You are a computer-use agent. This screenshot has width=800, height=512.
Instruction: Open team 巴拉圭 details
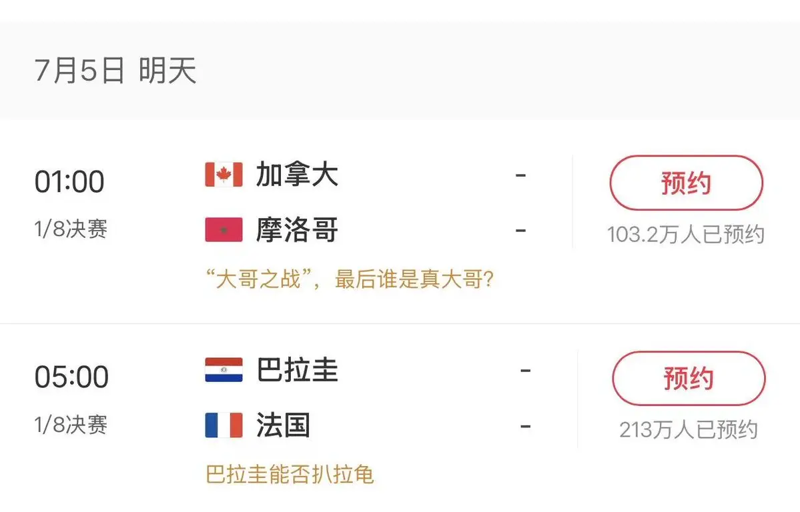297,370
